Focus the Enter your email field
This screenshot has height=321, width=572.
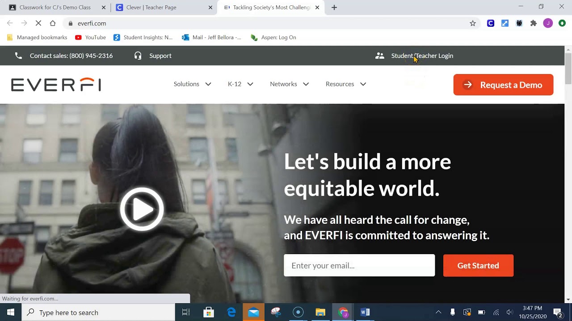coord(359,265)
